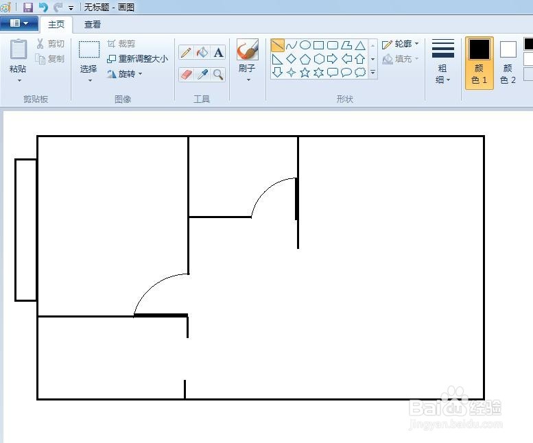Select the Rectangle shape
This screenshot has height=443, width=533.
(x=319, y=45)
